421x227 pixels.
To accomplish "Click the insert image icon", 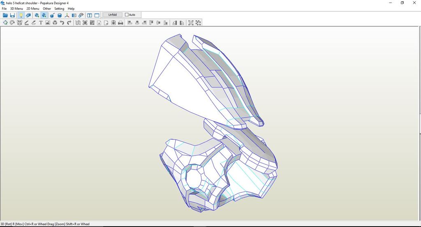I will tap(48, 23).
